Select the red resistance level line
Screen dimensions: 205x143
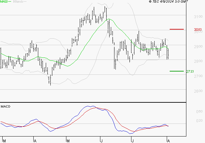(177, 29)
